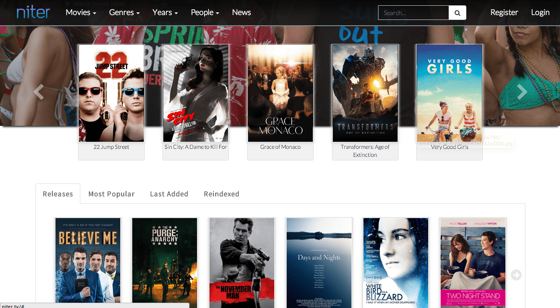The width and height of the screenshot is (560, 308).
Task: Click the Register link
Action: [504, 12]
